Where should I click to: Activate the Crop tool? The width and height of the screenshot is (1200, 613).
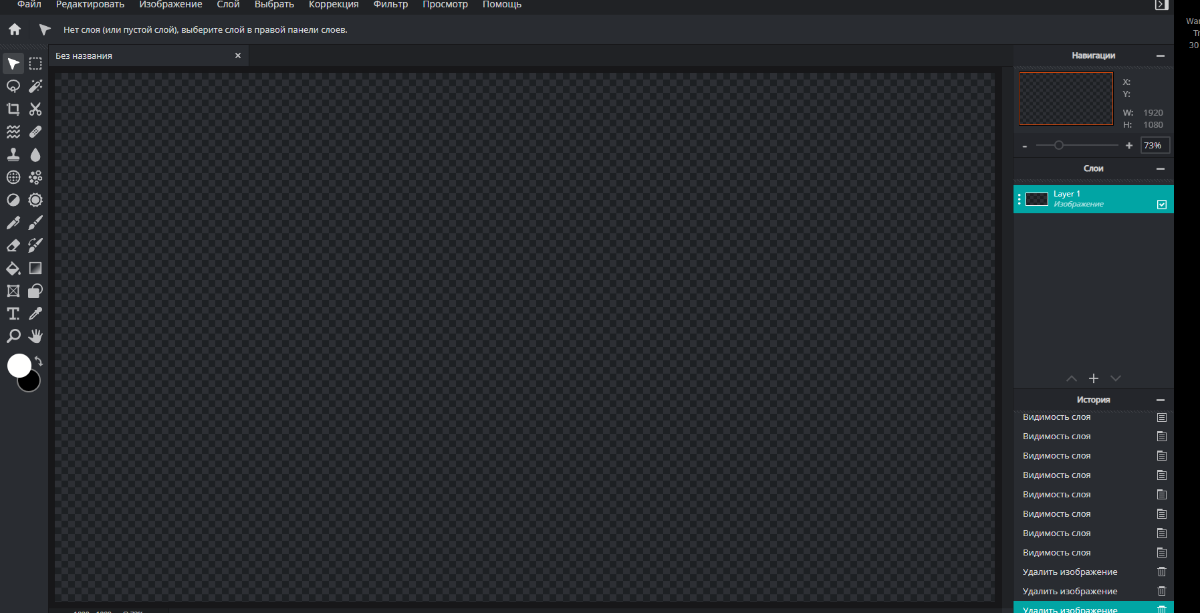point(13,109)
